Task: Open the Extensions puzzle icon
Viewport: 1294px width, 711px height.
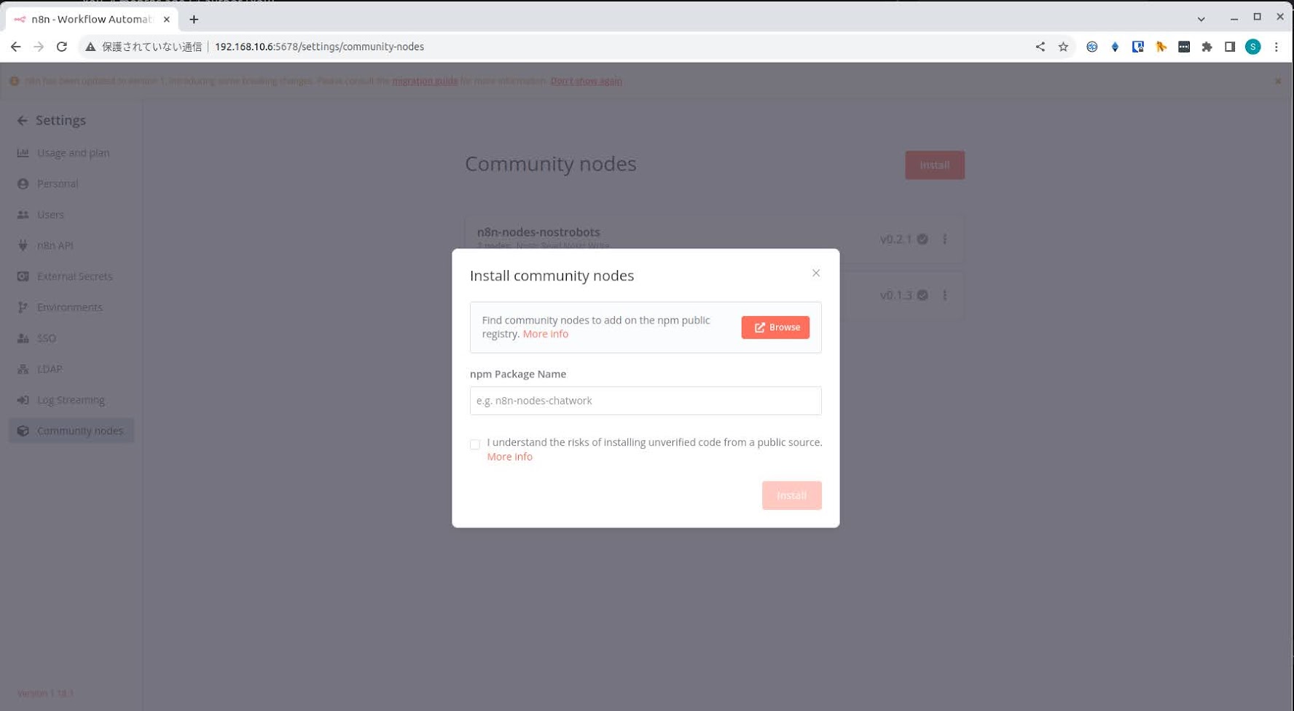Action: [1207, 47]
